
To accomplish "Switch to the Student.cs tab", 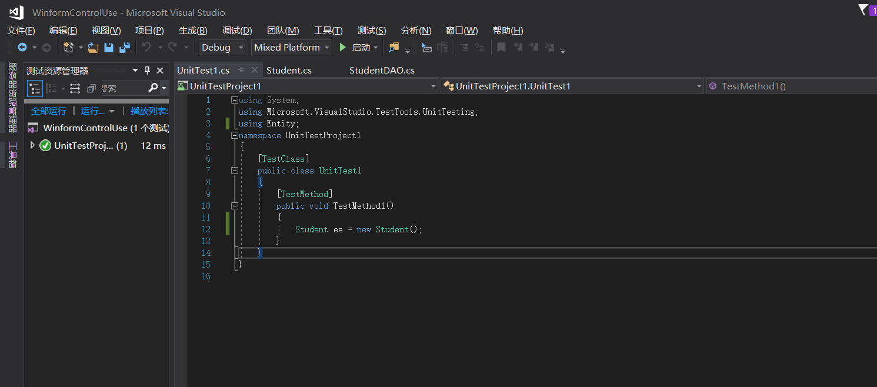I will 289,70.
